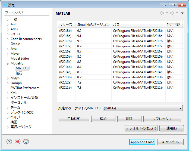Select 検証 in the tree
The image size is (189, 151).
click(14, 122)
